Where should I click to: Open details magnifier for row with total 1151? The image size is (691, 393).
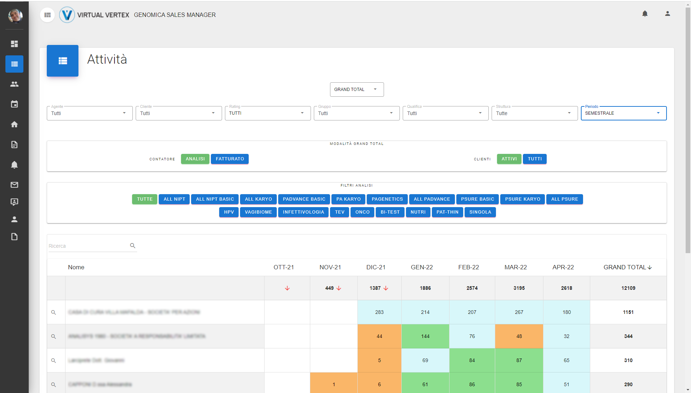54,312
